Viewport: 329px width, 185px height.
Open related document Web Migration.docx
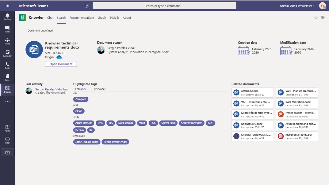point(297,103)
